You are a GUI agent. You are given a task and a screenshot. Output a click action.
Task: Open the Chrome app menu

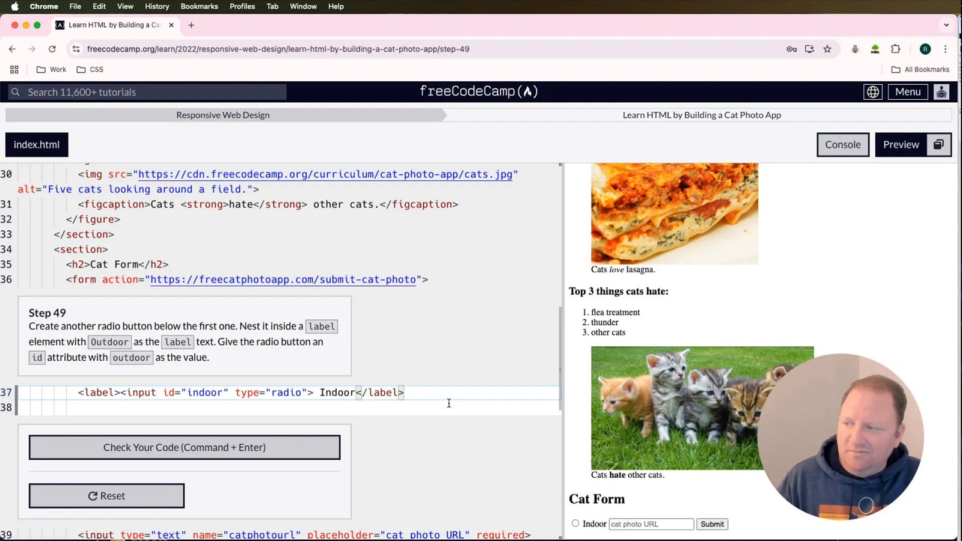(x=44, y=7)
